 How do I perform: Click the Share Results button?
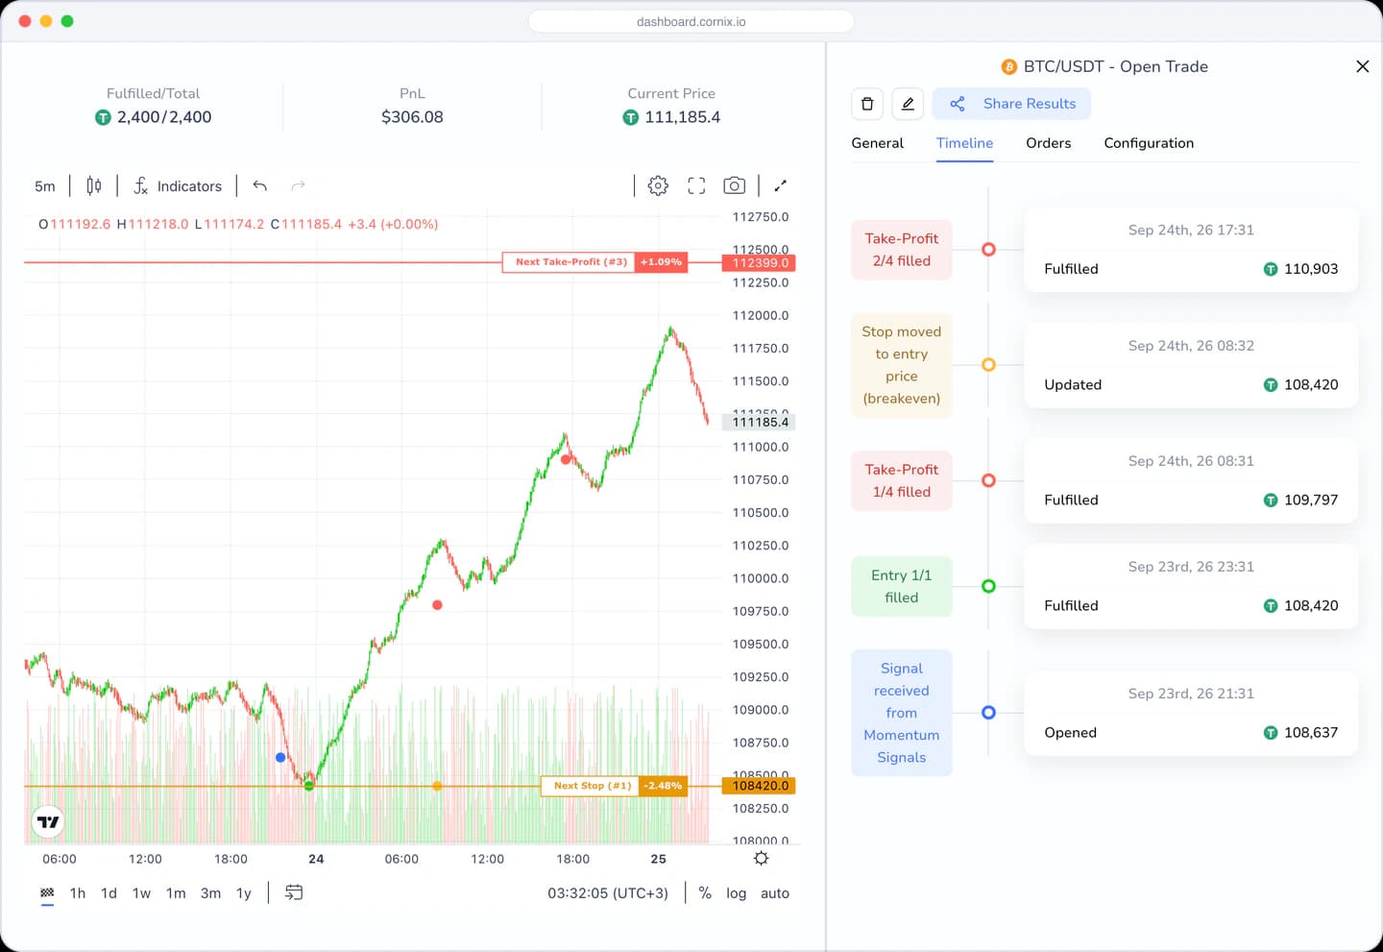point(1011,104)
